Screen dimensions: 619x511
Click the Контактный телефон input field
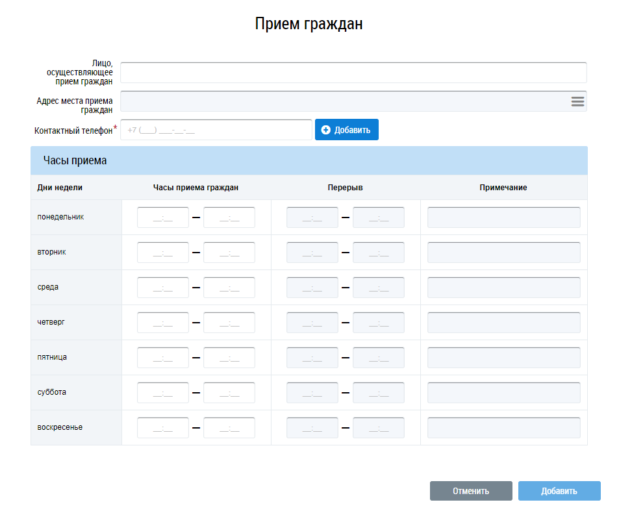(216, 130)
